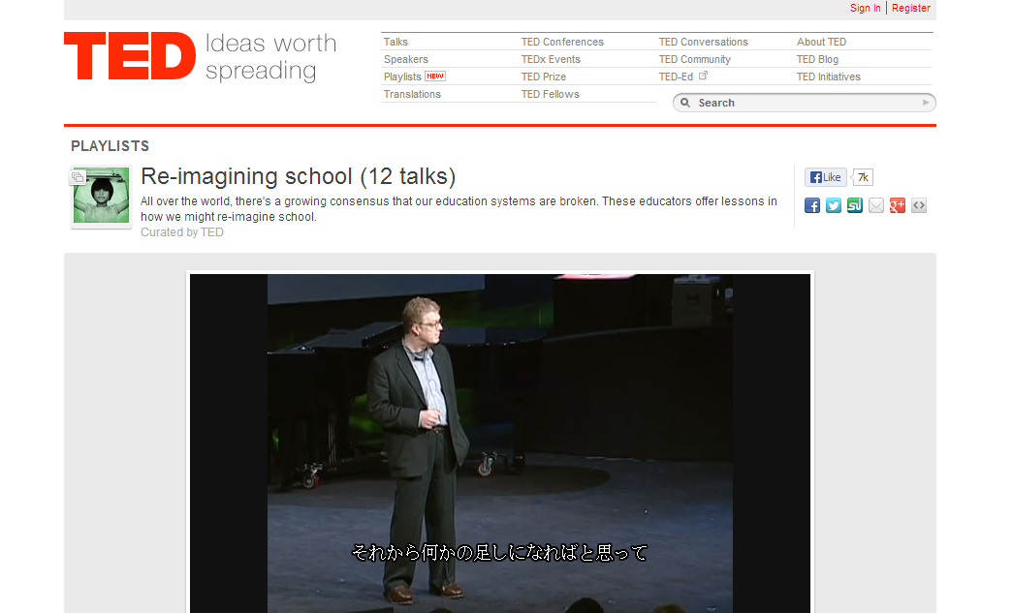The width and height of the screenshot is (1013, 613).
Task: Click the TED-Ed external link icon
Action: [x=704, y=76]
